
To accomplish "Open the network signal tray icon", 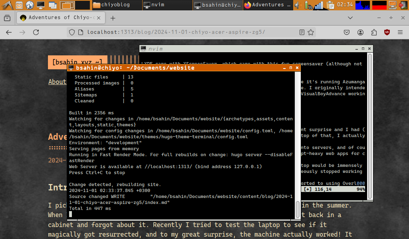I will [x=319, y=5].
